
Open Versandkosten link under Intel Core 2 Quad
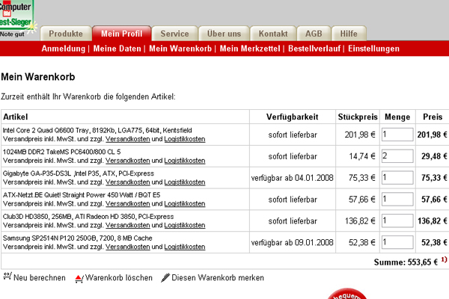128,139
